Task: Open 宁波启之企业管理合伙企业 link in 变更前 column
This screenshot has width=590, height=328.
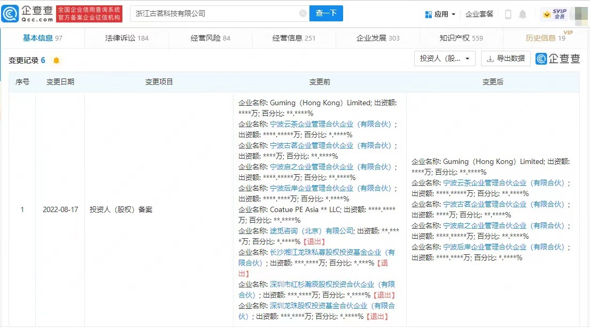Action: click(x=331, y=167)
